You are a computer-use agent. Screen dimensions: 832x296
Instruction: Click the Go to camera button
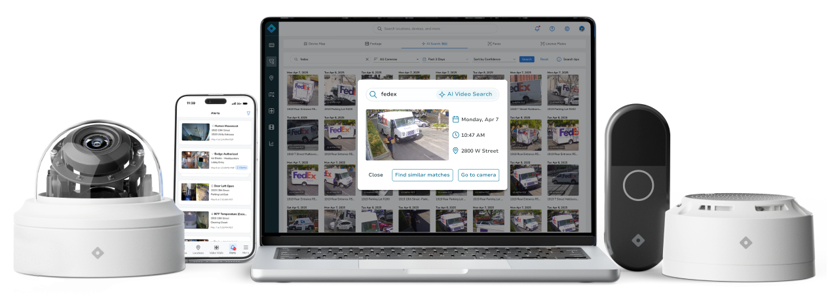pyautogui.click(x=478, y=175)
